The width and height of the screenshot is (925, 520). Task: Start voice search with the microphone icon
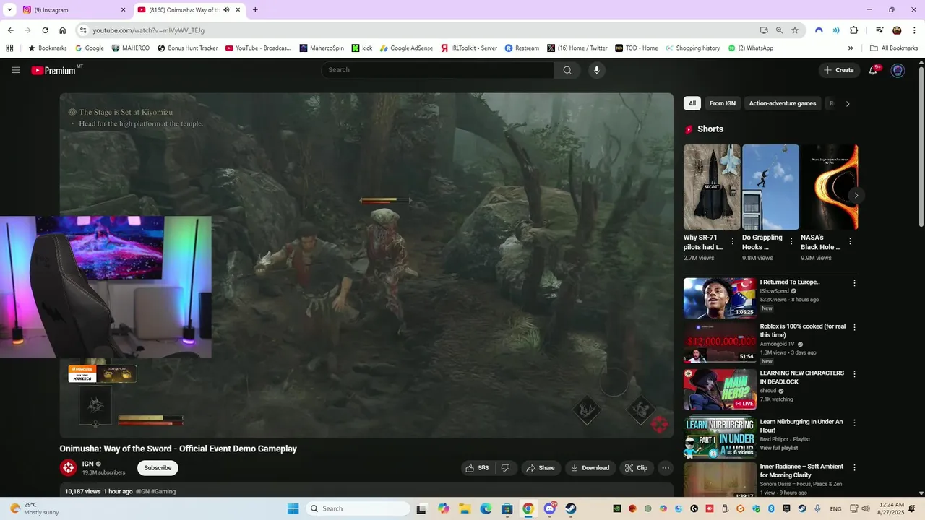point(596,70)
